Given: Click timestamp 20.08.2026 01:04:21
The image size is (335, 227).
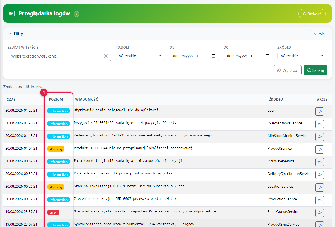Looking at the screenshot, I should [x=21, y=148].
